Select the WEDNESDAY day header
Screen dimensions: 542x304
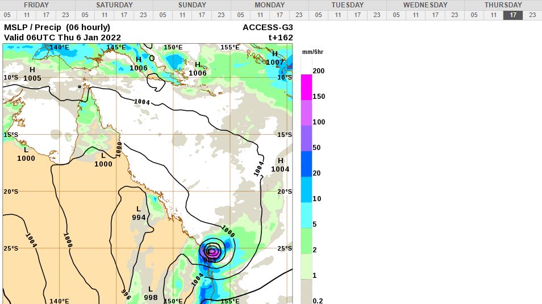pyautogui.click(x=425, y=5)
